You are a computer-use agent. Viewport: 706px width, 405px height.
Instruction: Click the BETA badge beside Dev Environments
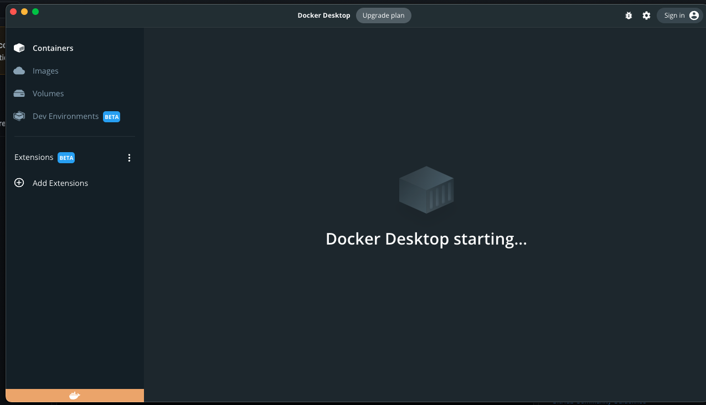coord(111,117)
